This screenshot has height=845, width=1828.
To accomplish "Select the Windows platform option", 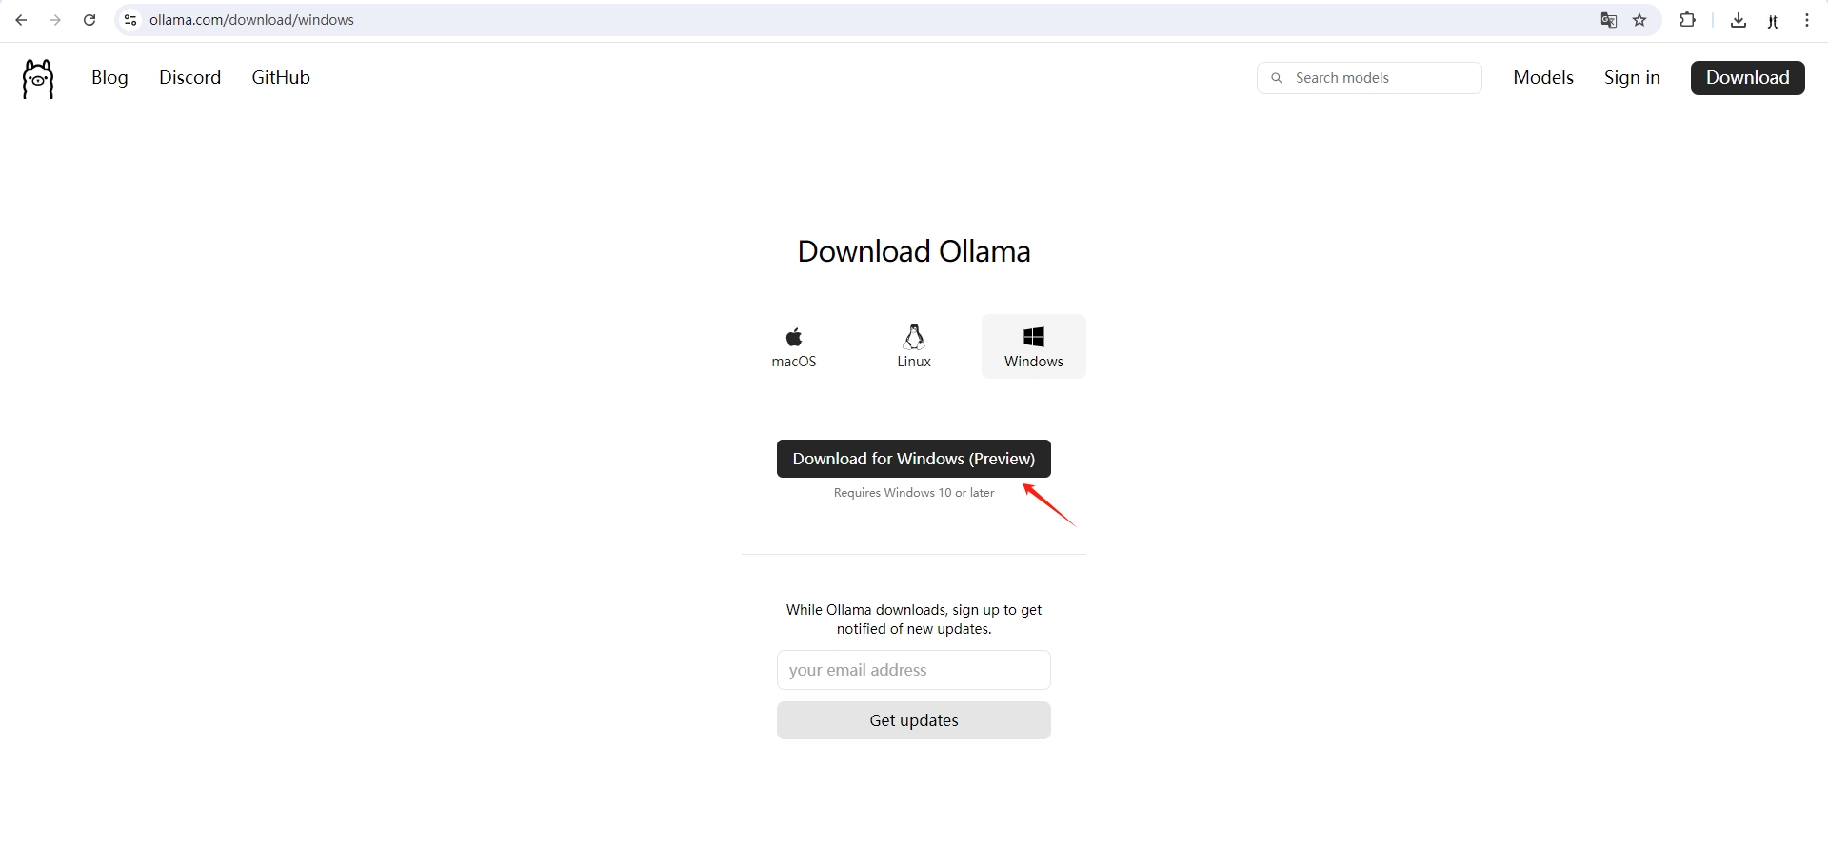I will [1034, 346].
